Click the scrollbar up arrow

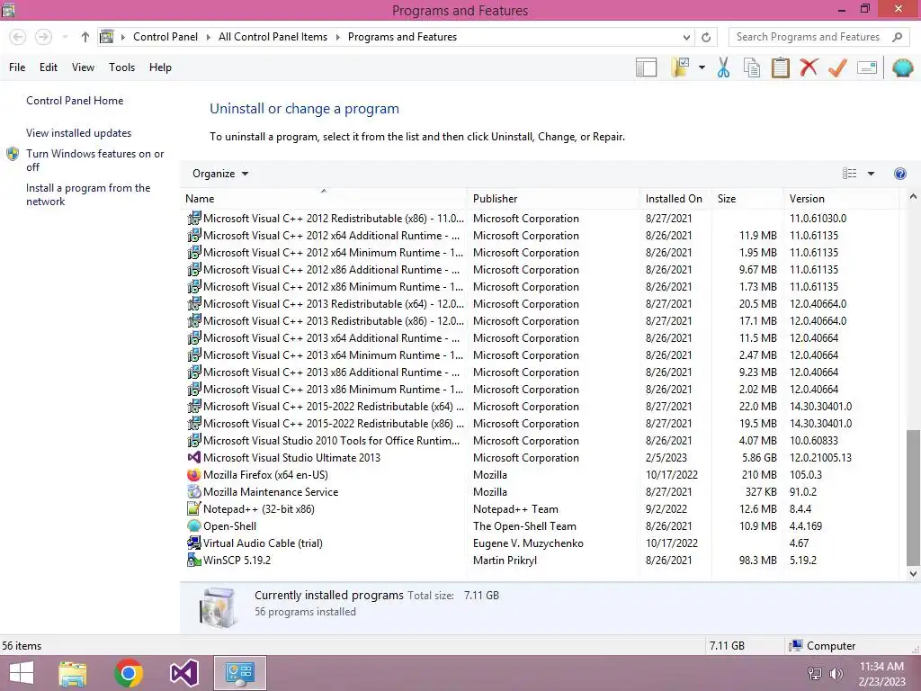point(913,197)
